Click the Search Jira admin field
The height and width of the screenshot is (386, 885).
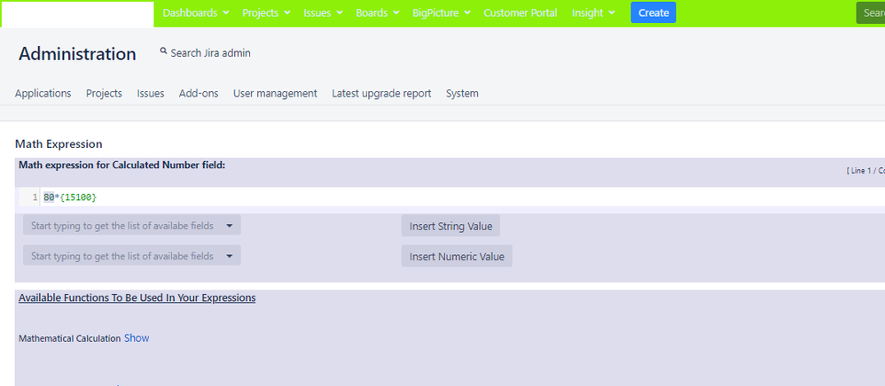pyautogui.click(x=210, y=53)
